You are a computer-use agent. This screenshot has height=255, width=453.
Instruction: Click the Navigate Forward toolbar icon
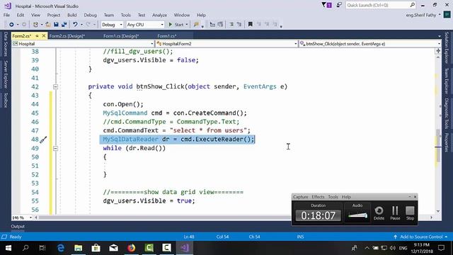point(24,25)
